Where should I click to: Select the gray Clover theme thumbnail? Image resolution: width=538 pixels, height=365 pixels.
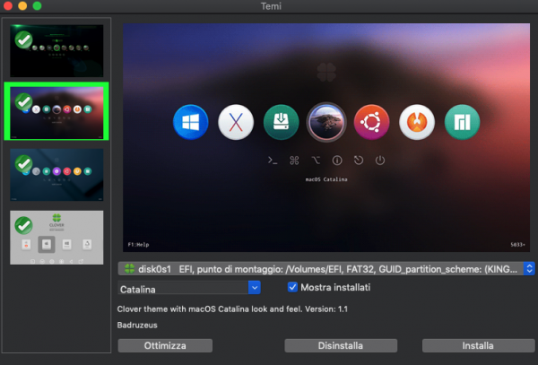tap(56, 238)
